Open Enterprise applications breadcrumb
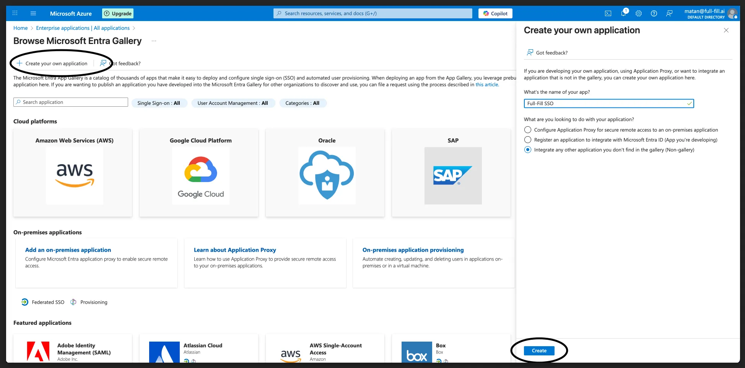This screenshot has height=368, width=745. click(83, 28)
